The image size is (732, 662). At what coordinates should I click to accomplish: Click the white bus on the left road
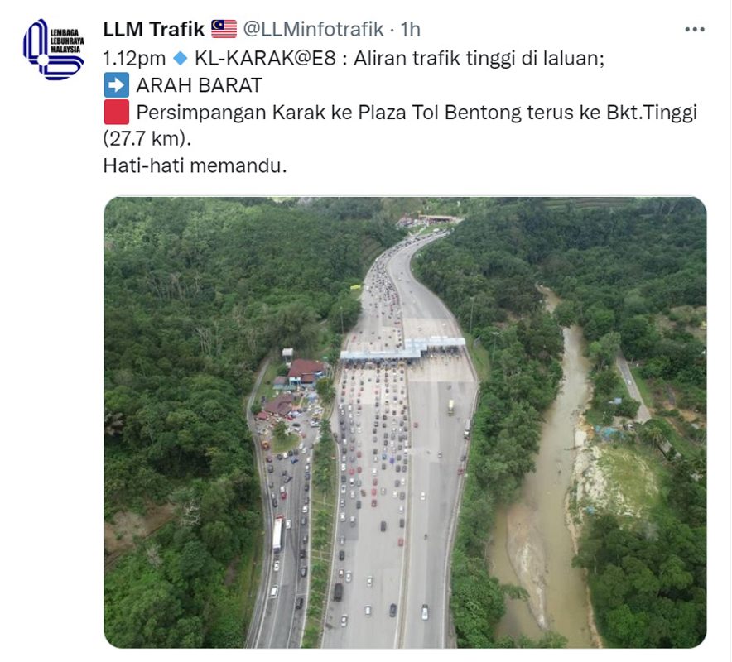coord(277,534)
